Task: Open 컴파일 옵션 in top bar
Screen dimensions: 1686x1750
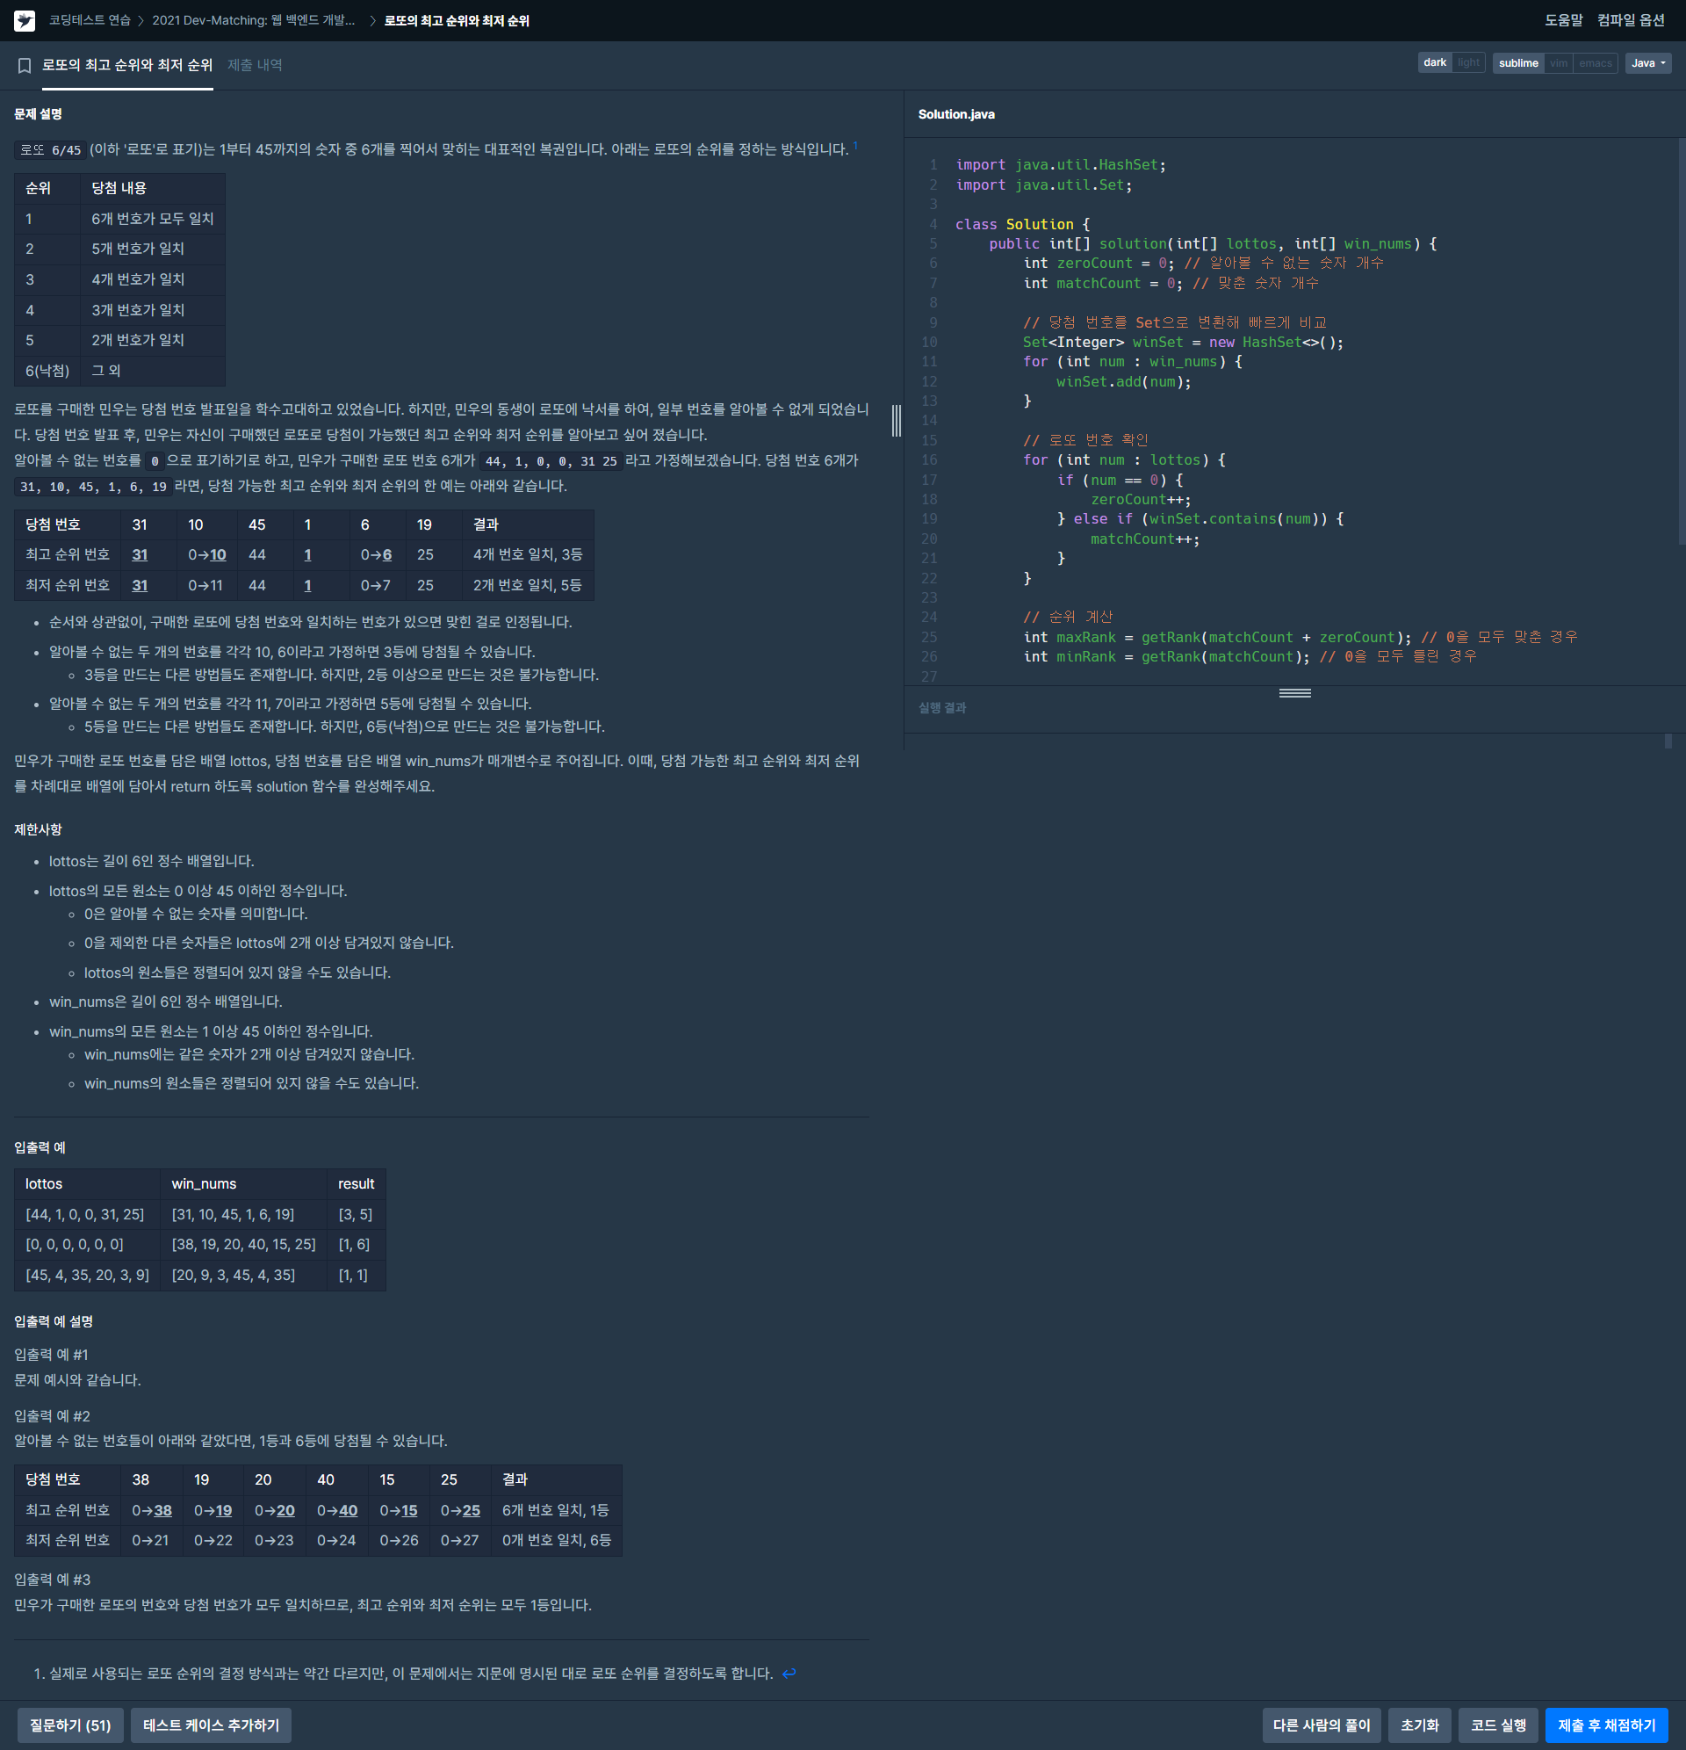Action: (x=1631, y=20)
